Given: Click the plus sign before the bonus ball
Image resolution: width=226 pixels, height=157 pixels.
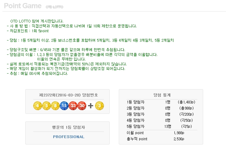Looking at the screenshot, I should tap(90, 106).
